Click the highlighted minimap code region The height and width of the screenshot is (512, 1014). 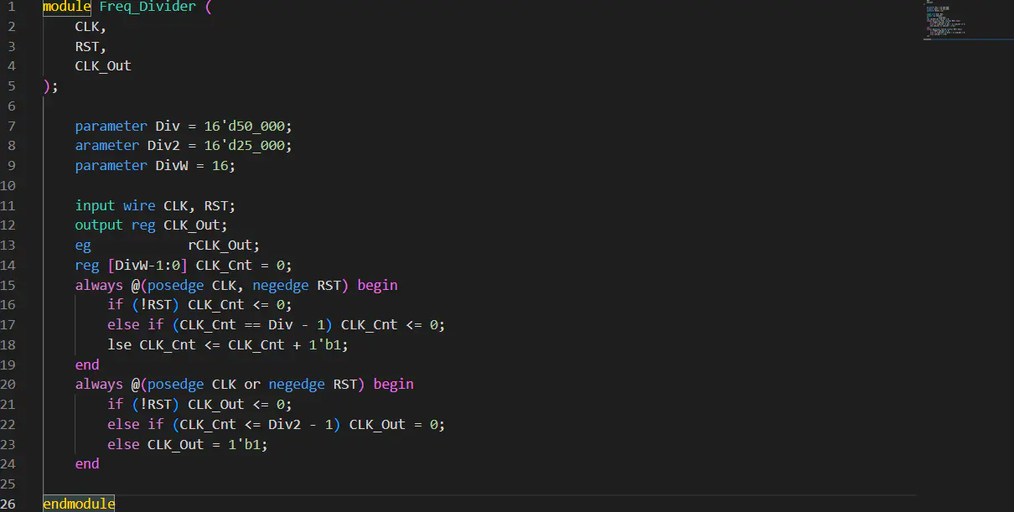click(x=945, y=18)
